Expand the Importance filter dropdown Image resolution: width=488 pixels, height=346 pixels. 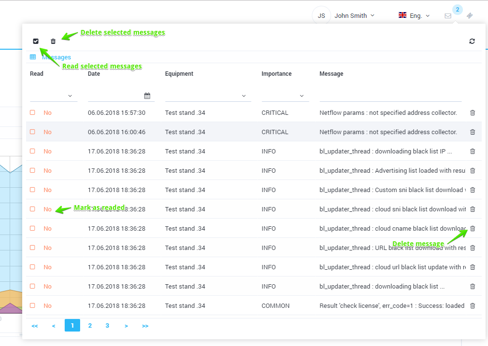pos(285,96)
